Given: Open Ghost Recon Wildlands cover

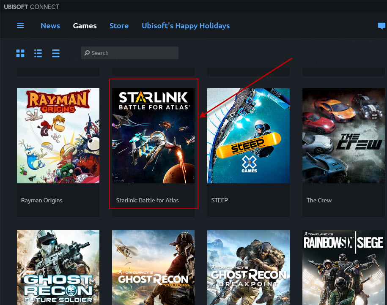Looking at the screenshot, I should point(153,267).
